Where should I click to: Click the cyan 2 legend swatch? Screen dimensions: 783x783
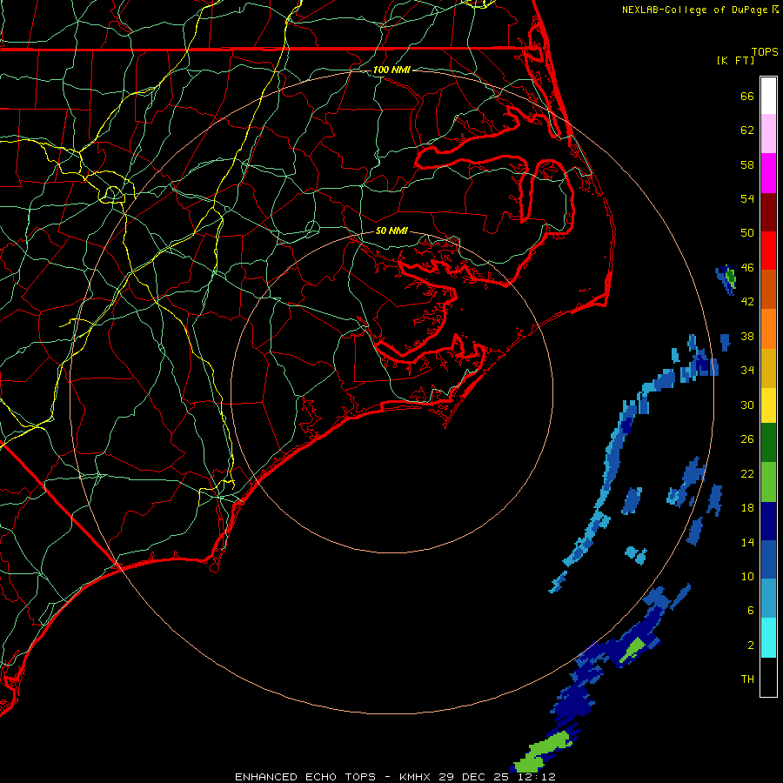tap(768, 638)
